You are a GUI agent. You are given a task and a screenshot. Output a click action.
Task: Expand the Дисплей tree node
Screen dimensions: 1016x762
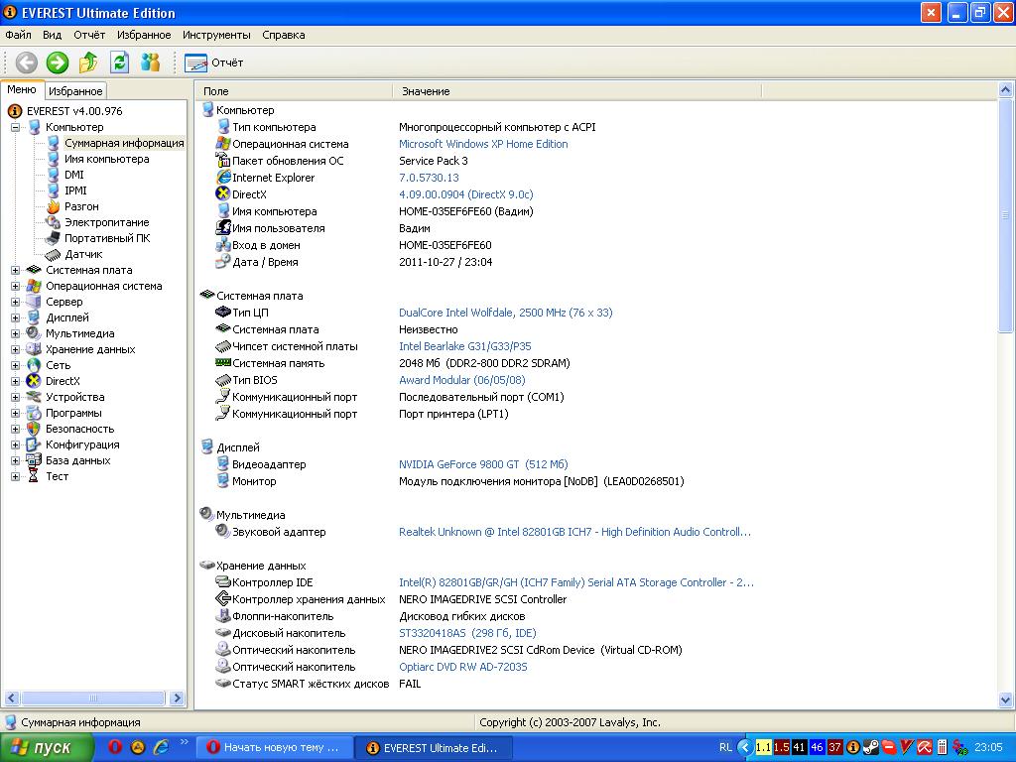(x=16, y=317)
